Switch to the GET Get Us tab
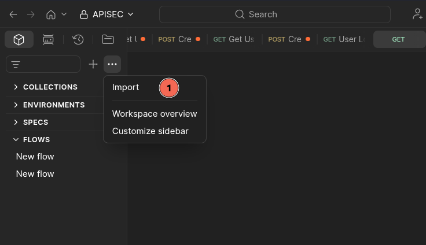Viewport: 426px width, 245px height. [x=234, y=39]
